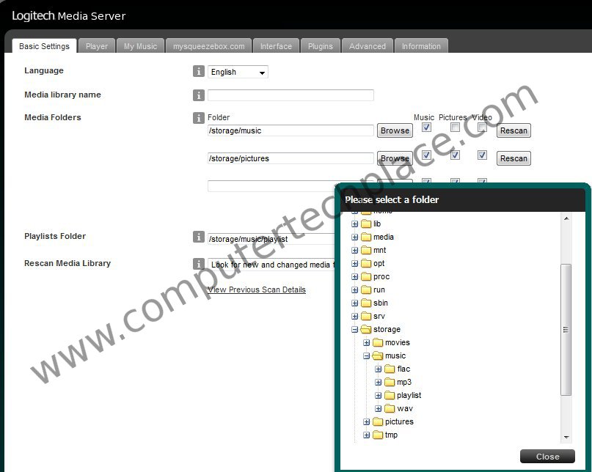Toggle Video checkbox for /storage/pictures
Image resolution: width=592 pixels, height=472 pixels.
point(482,155)
